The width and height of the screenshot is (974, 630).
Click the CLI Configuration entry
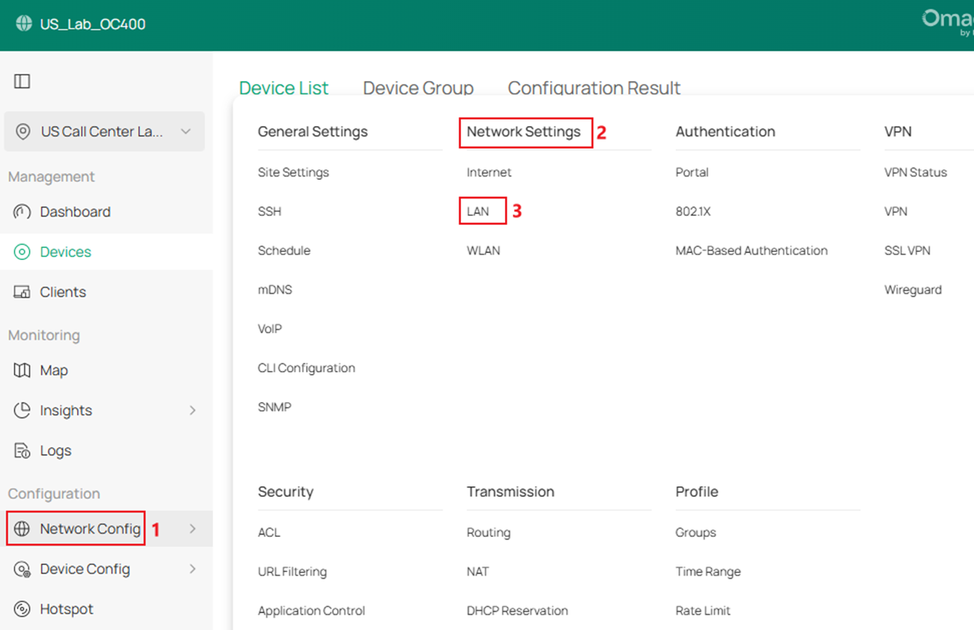pyautogui.click(x=306, y=368)
